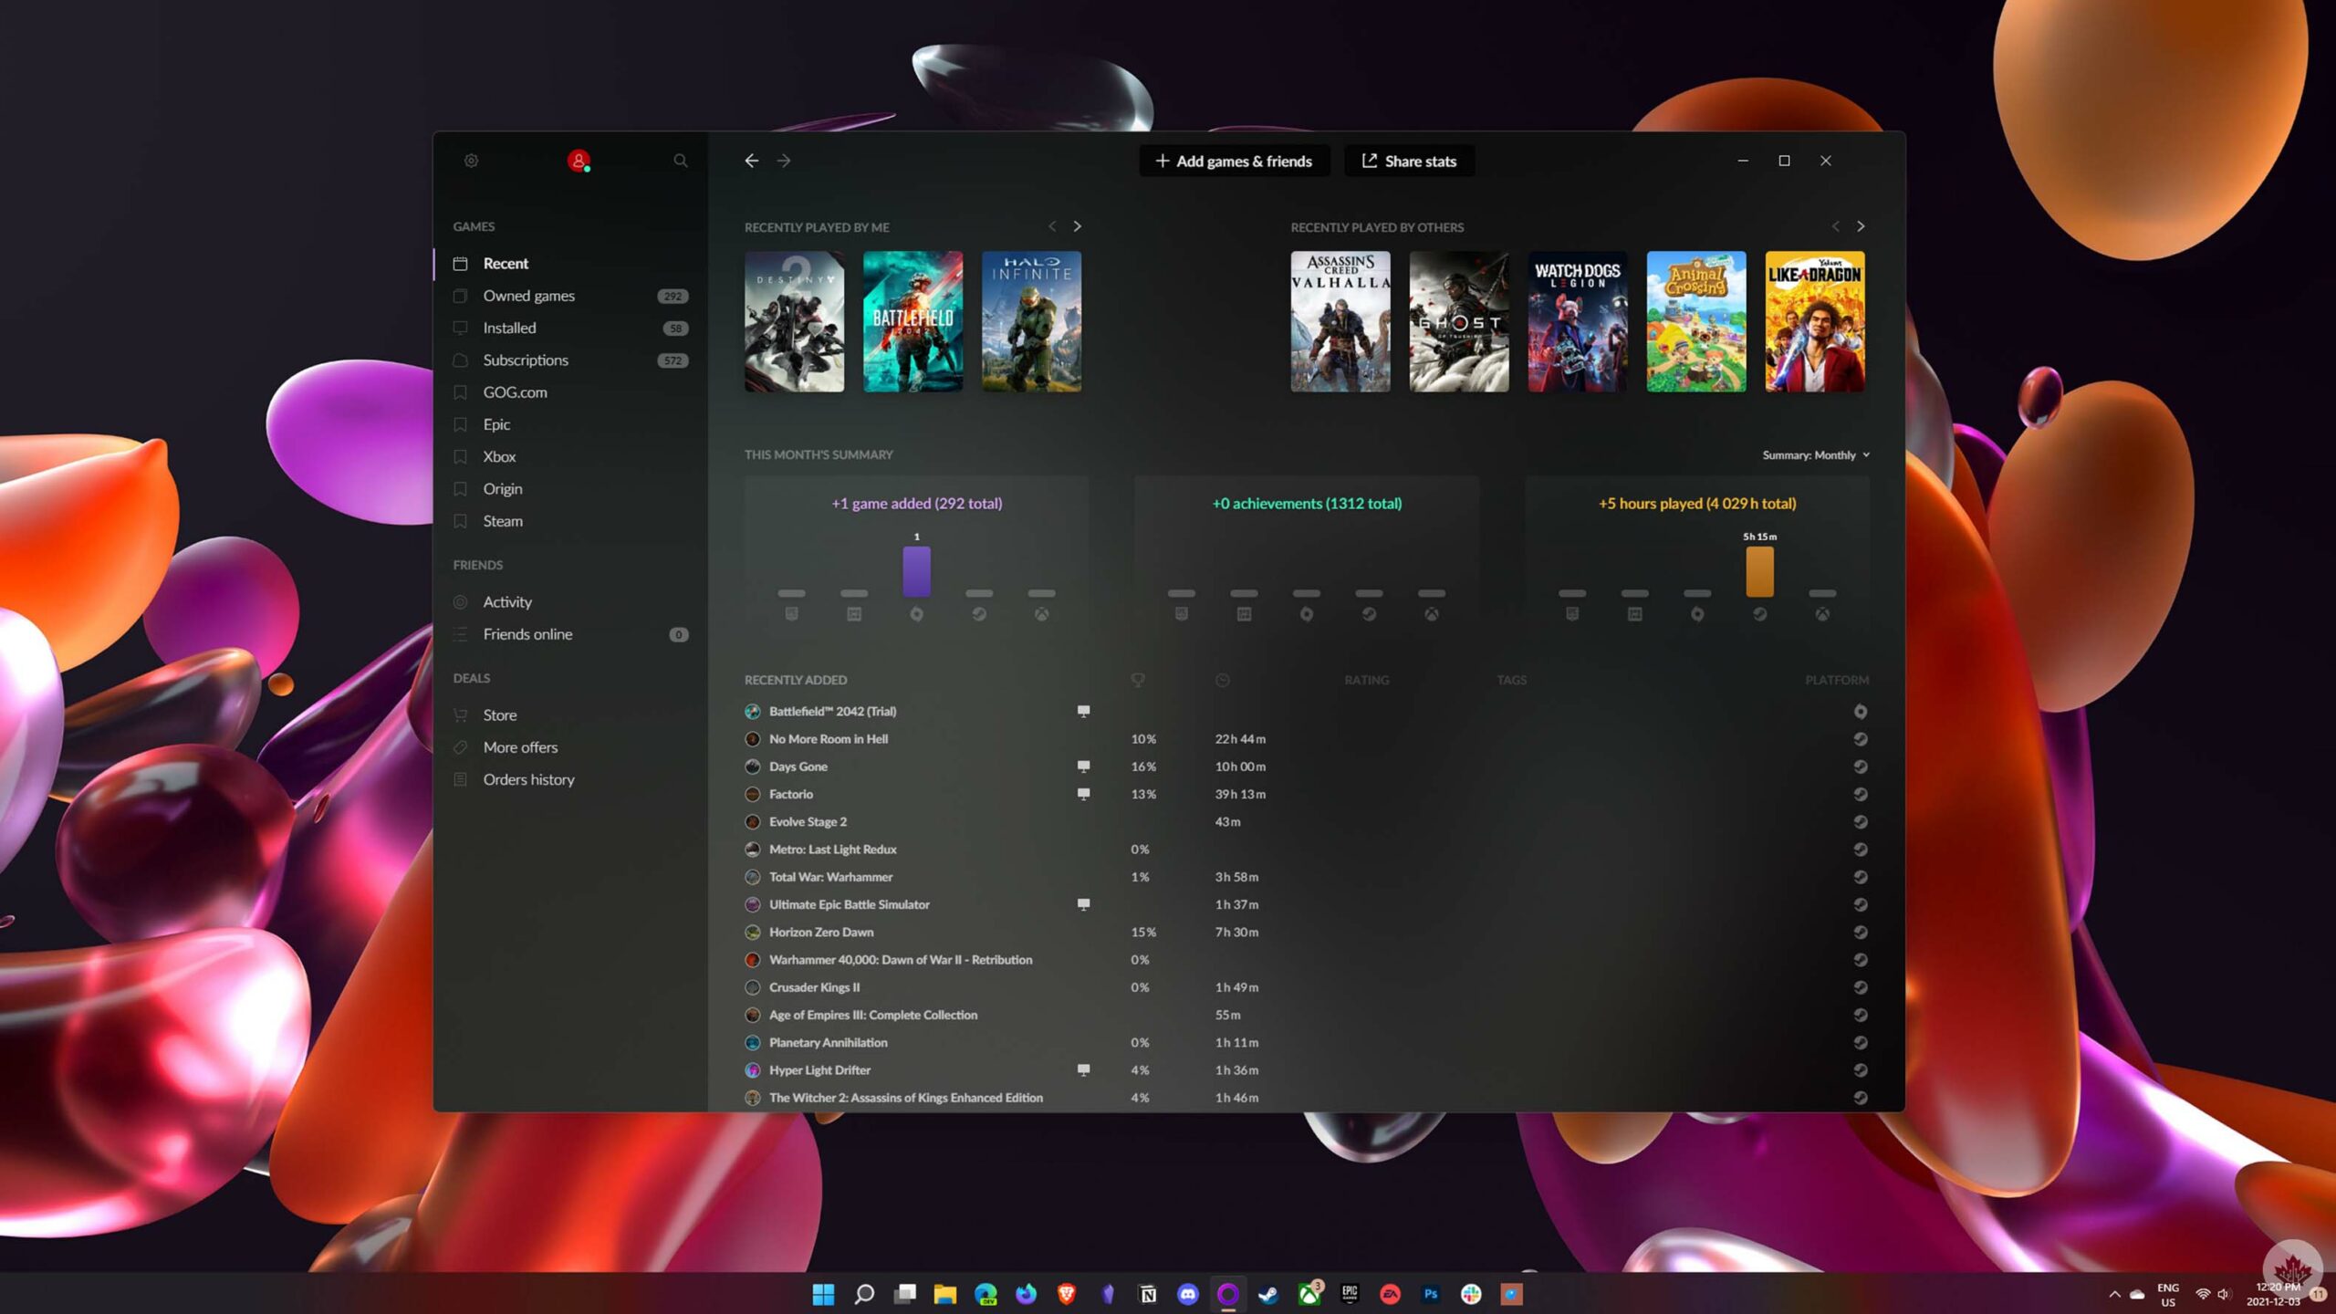Click the red user profile avatar
The width and height of the screenshot is (2336, 1314).
click(x=579, y=161)
